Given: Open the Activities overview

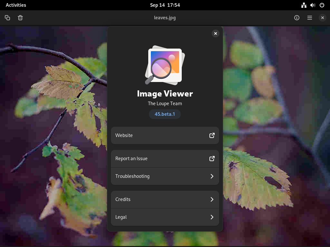Looking at the screenshot, I should point(16,5).
